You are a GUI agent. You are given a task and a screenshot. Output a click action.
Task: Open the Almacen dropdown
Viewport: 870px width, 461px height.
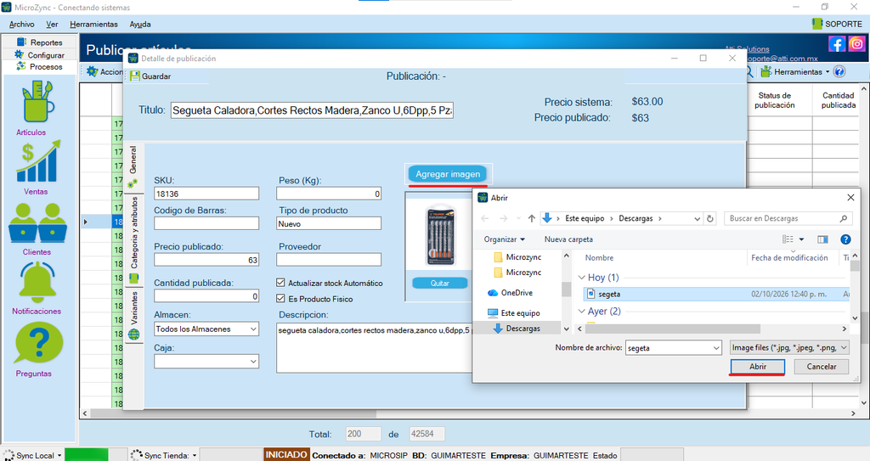click(x=253, y=329)
